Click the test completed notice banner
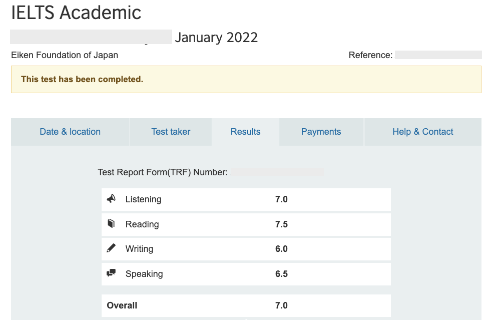Viewport: 491px width, 320px height. [246, 79]
